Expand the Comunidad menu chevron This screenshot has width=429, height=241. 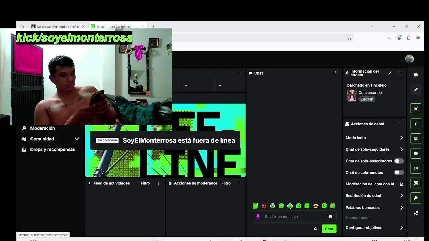[77, 139]
